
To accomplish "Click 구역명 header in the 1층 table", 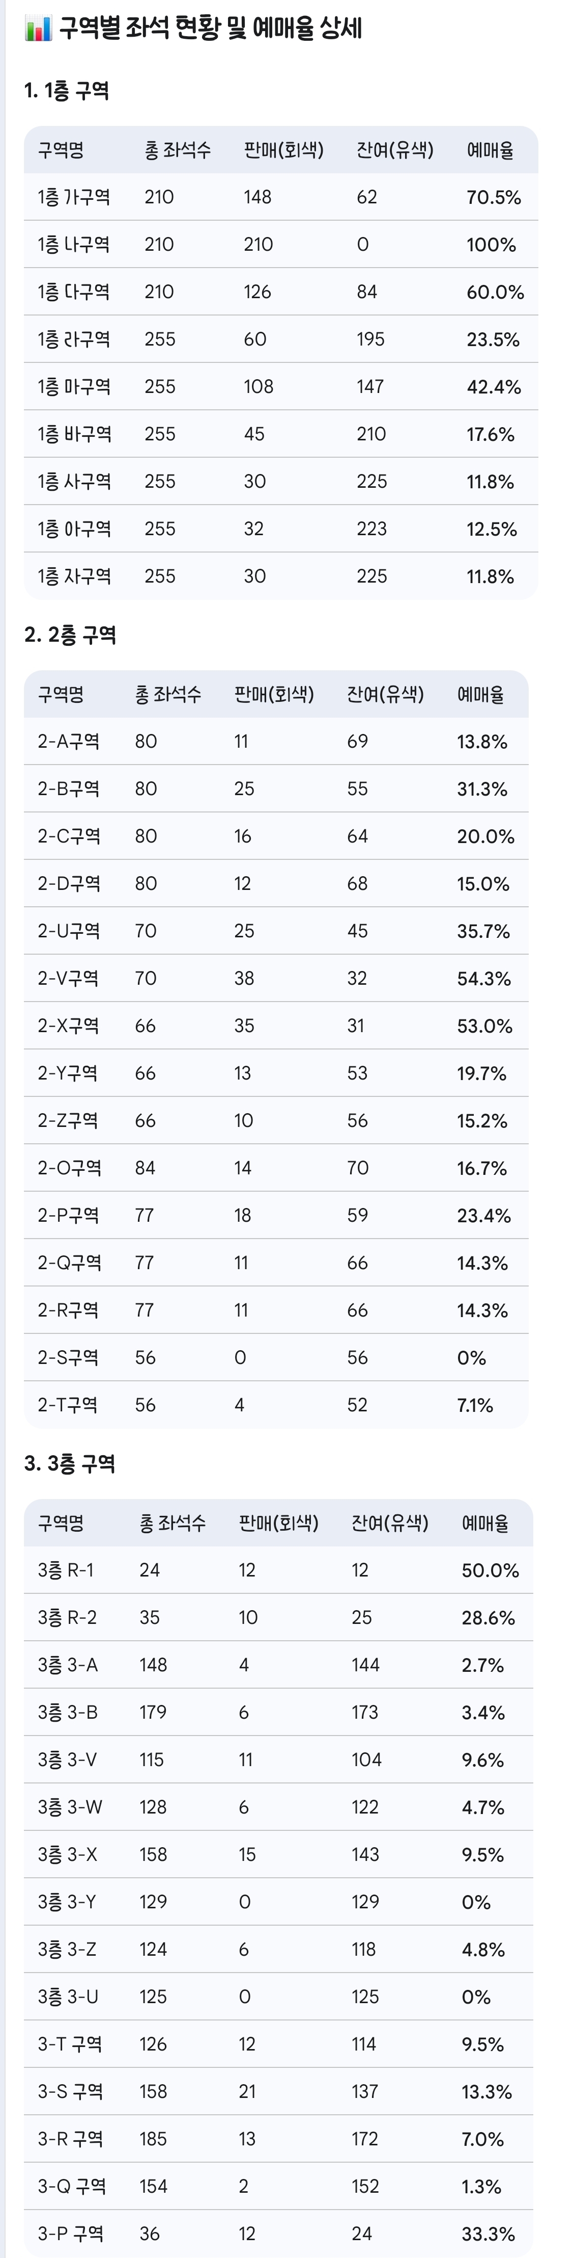I will coord(61,150).
